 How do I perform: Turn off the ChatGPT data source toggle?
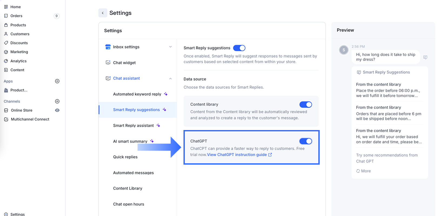(306, 141)
